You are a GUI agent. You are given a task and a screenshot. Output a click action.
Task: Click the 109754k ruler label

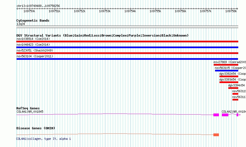[x=130, y=11]
